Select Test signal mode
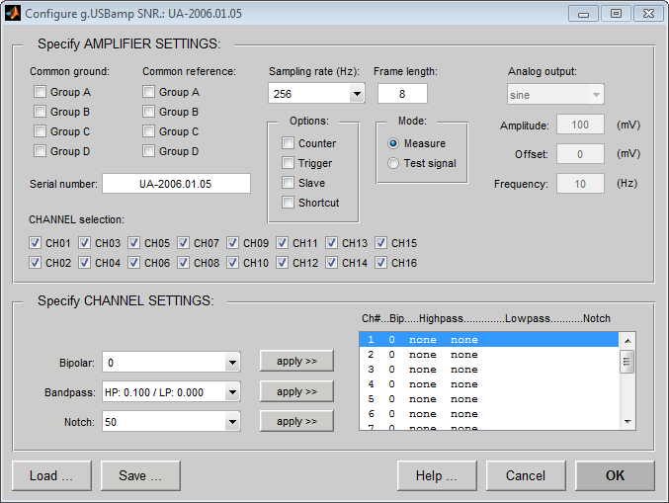This screenshot has height=503, width=669. point(393,163)
